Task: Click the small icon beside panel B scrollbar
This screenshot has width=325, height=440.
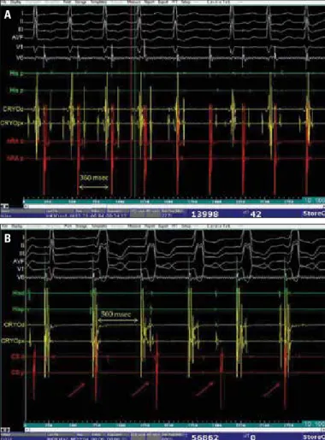Action: pos(5,429)
